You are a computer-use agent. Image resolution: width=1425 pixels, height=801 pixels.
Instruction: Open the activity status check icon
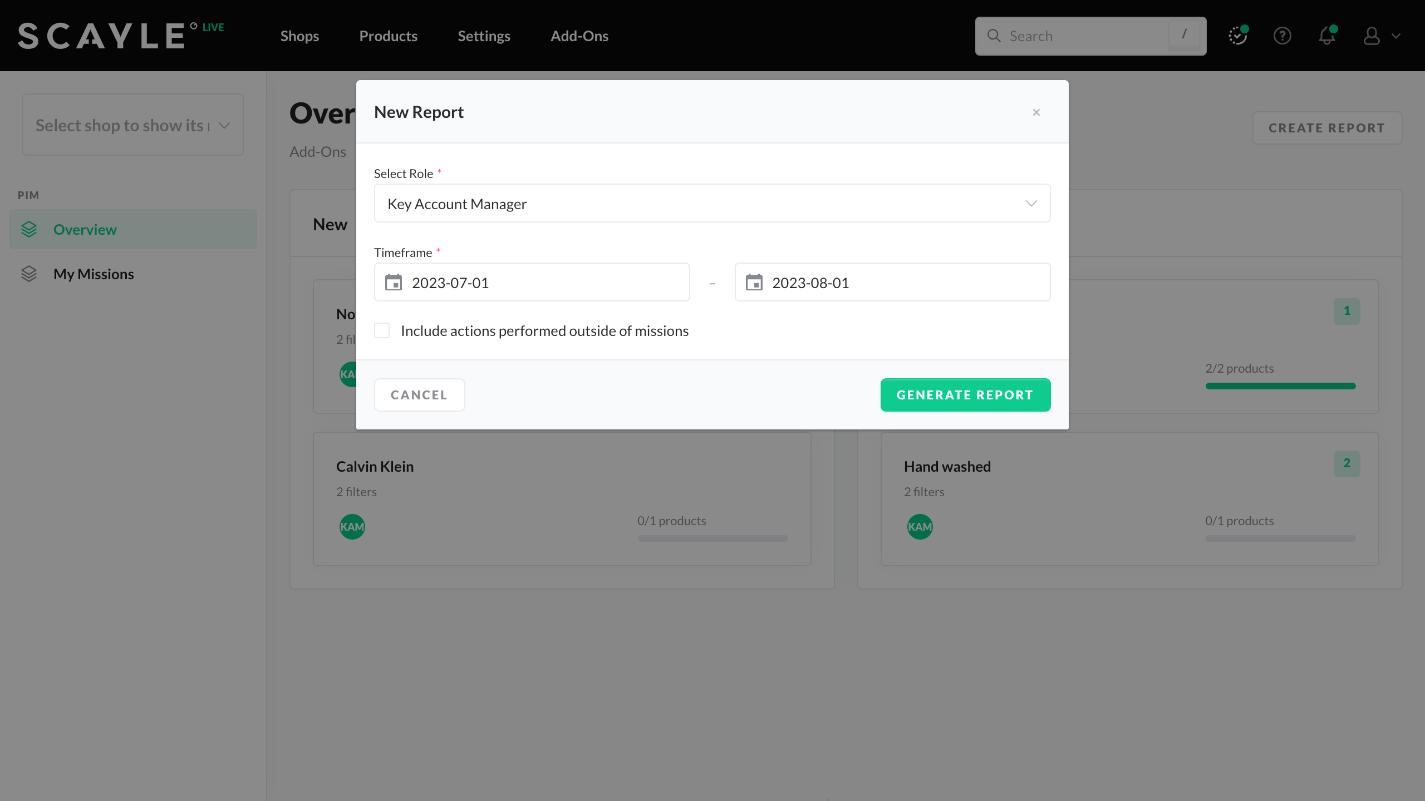click(1237, 36)
